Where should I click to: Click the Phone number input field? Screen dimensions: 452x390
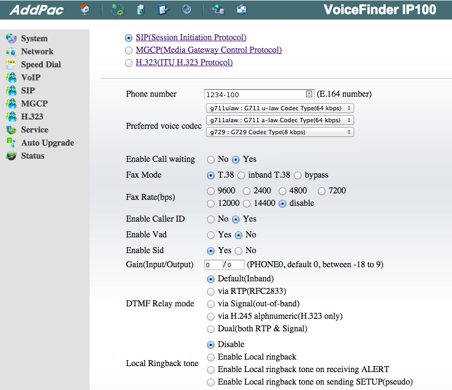coord(254,95)
